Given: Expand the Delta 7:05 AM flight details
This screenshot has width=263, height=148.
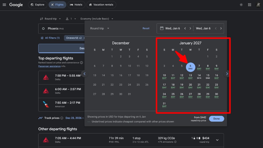Looking at the screenshot, I should click(217, 140).
